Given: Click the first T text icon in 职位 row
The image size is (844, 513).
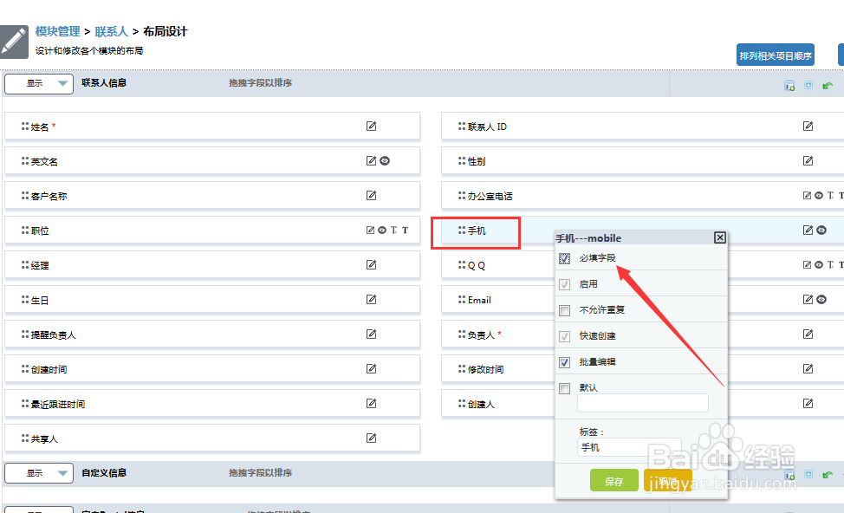Looking at the screenshot, I should click(x=393, y=230).
